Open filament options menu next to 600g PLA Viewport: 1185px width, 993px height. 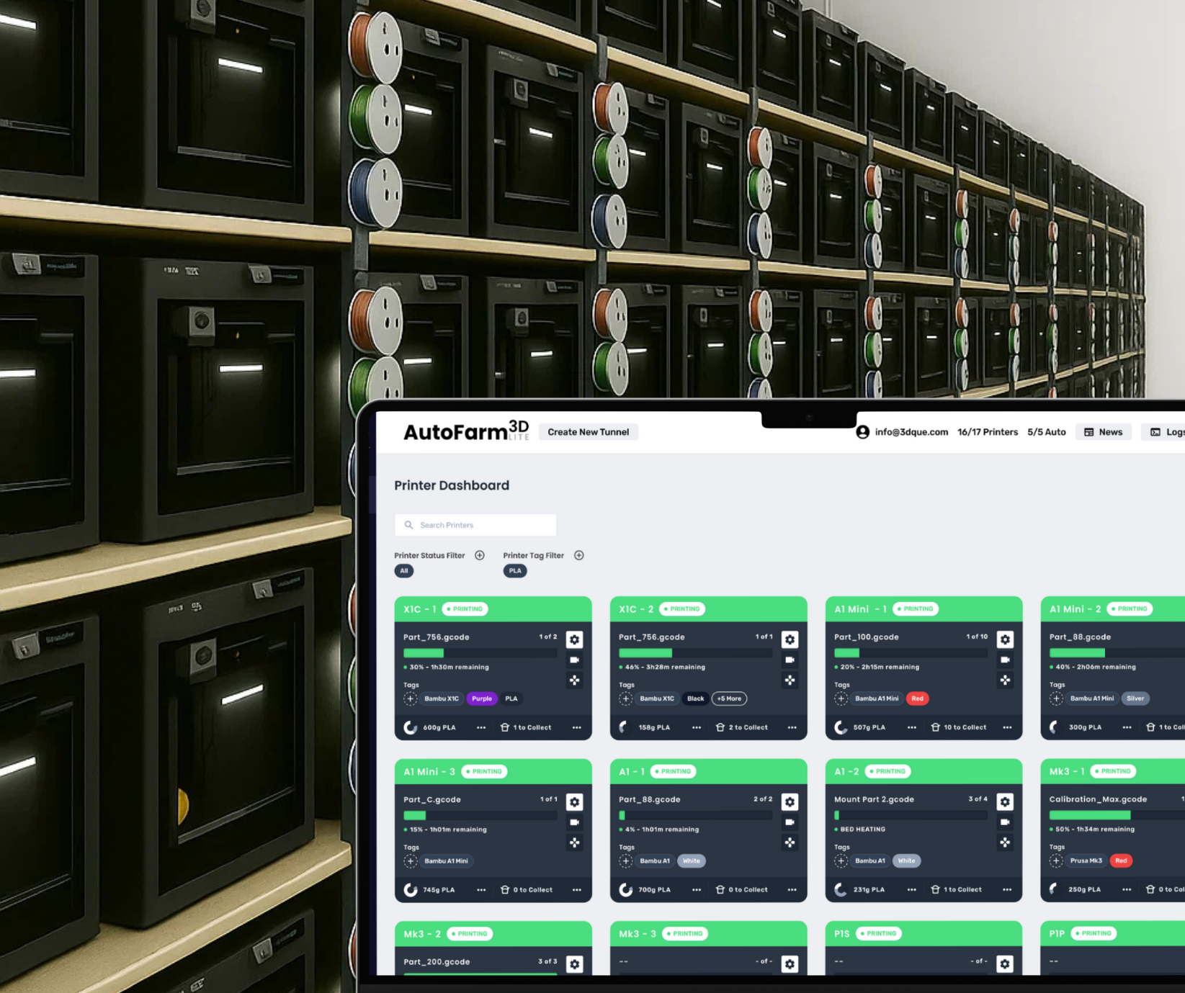click(x=481, y=727)
